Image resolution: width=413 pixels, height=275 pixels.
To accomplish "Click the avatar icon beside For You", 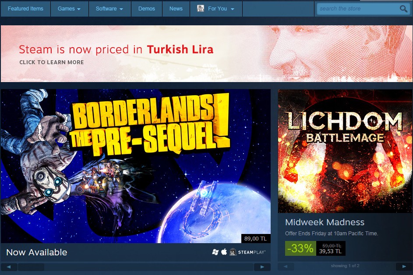I will pyautogui.click(x=201, y=8).
